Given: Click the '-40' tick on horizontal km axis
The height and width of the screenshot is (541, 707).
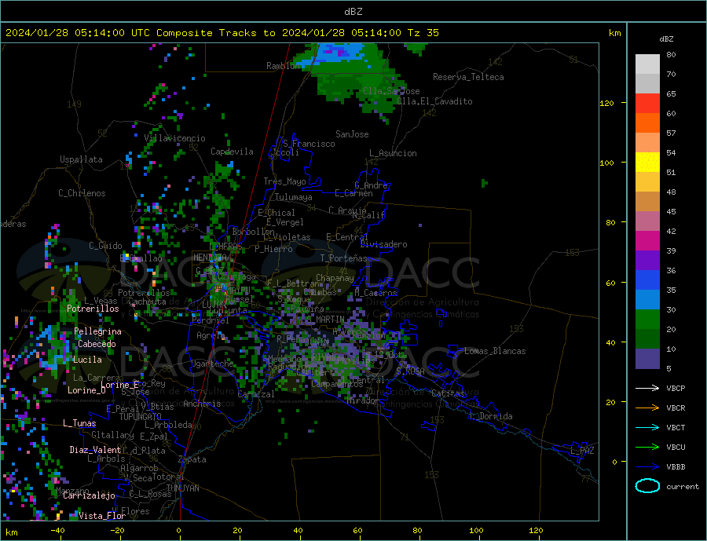Looking at the screenshot, I should tap(57, 530).
